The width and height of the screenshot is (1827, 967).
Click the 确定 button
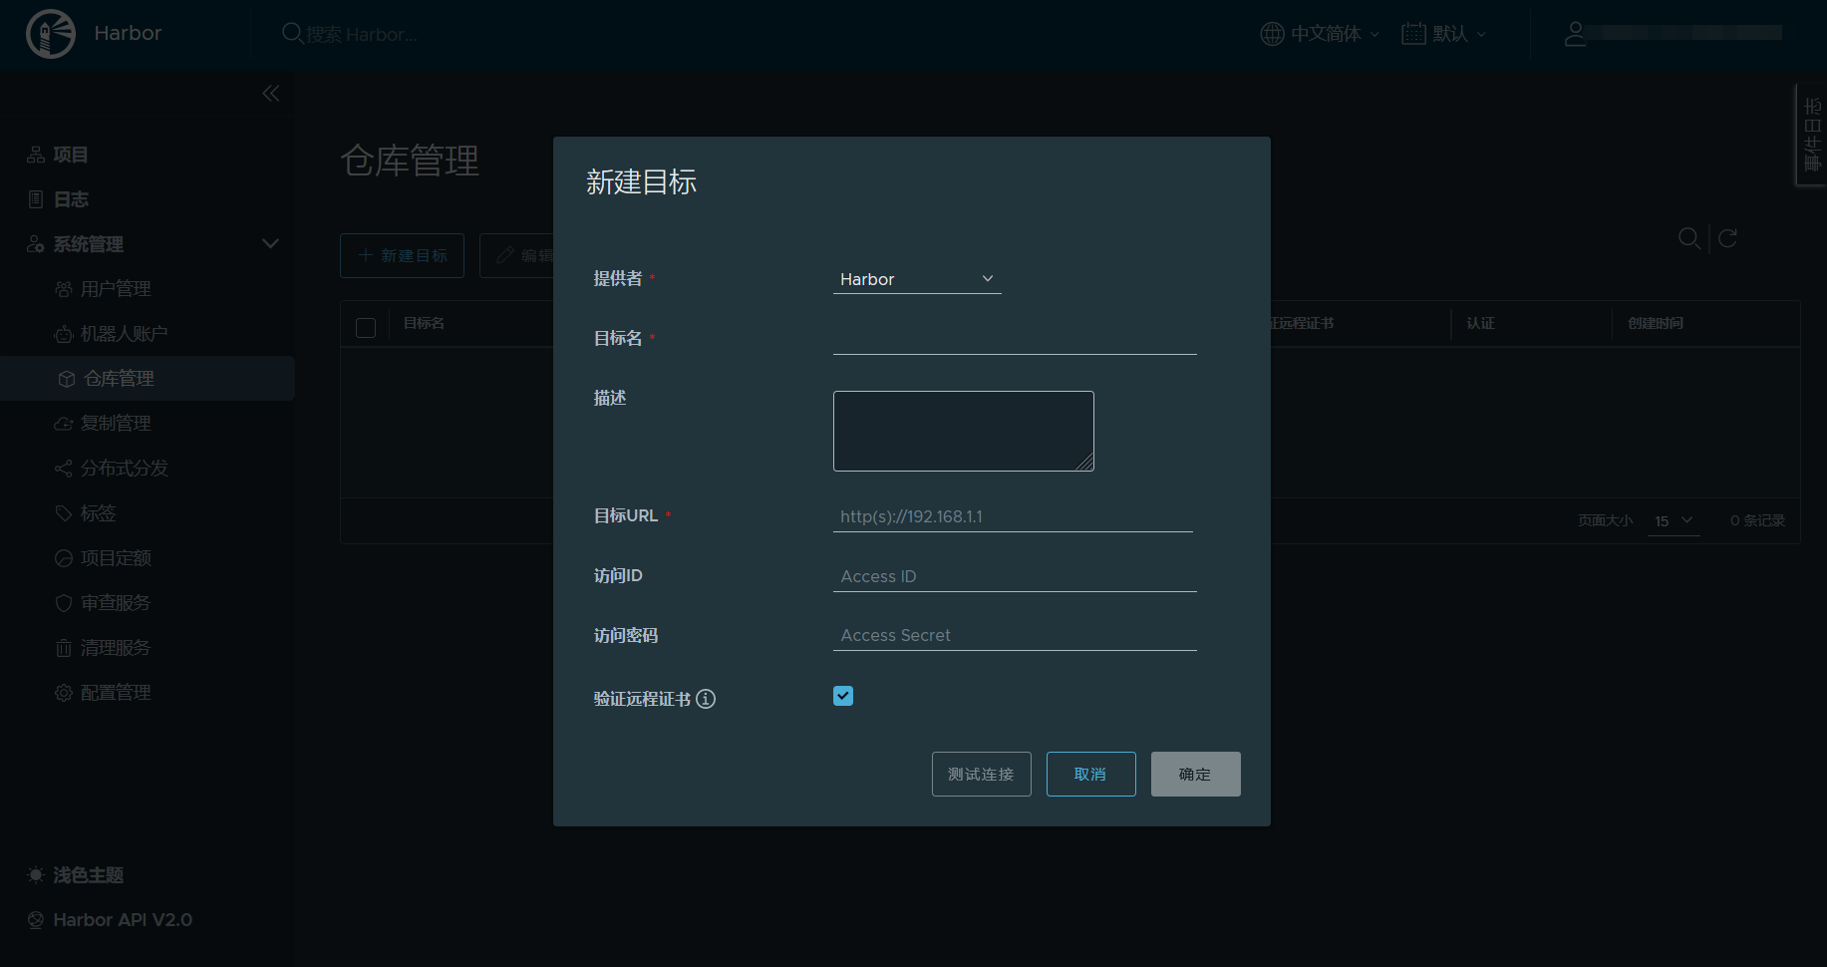(x=1196, y=775)
